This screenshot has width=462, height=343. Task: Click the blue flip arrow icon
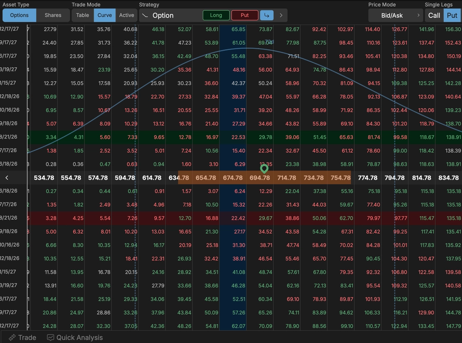coord(267,15)
